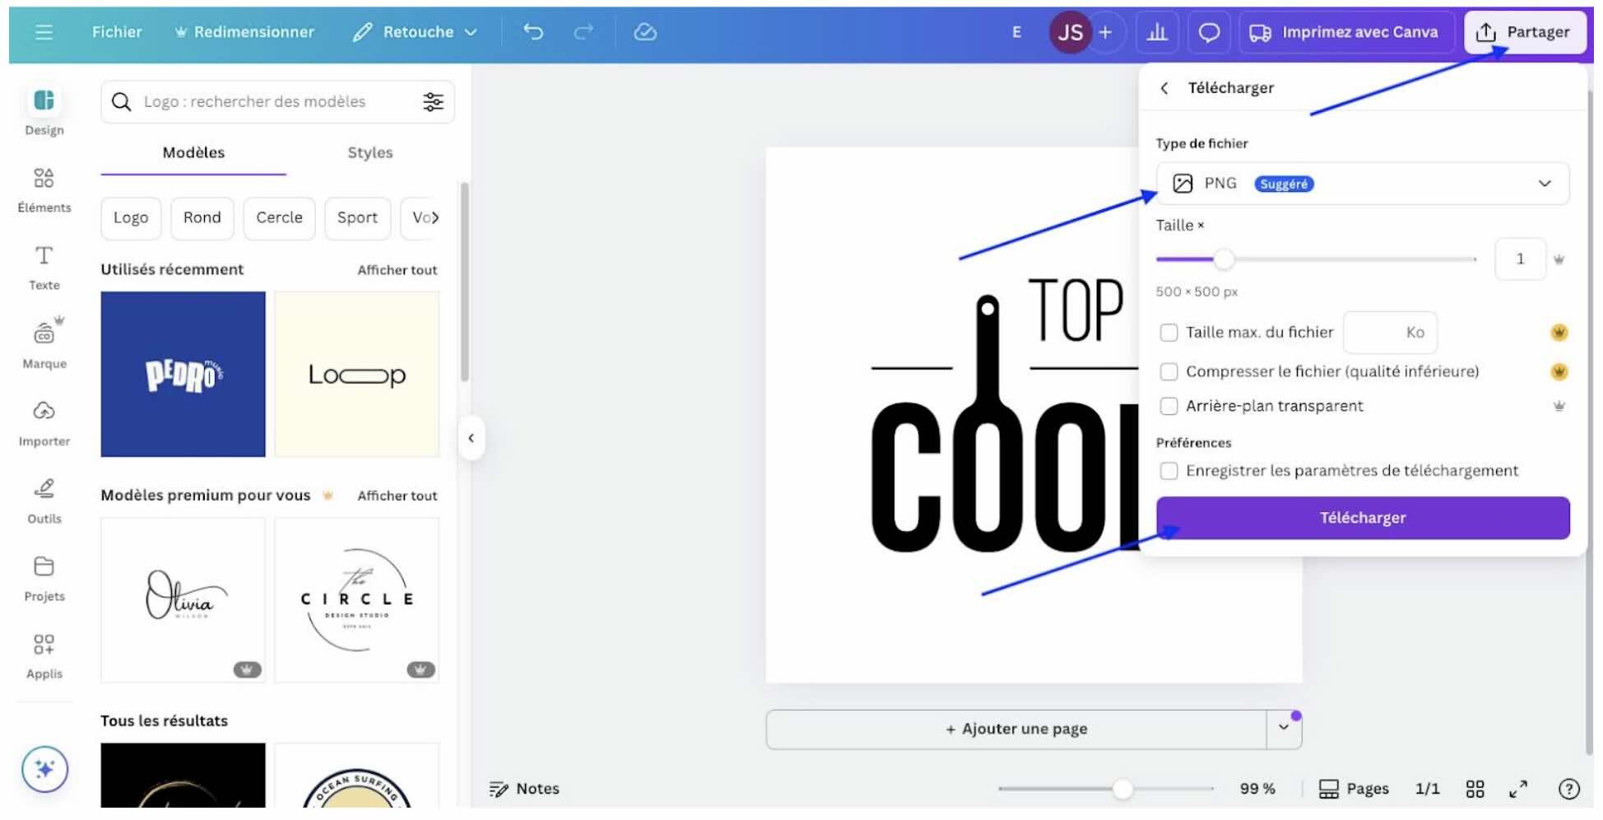This screenshot has height=820, width=1603.
Task: Adjust the zoom level slider
Action: click(x=1122, y=789)
